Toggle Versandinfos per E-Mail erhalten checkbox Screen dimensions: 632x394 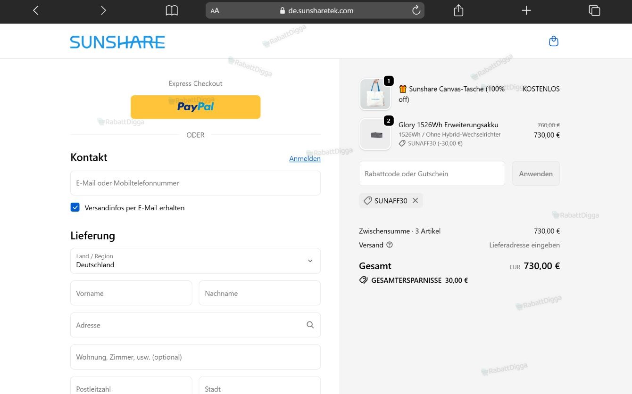pyautogui.click(x=75, y=207)
